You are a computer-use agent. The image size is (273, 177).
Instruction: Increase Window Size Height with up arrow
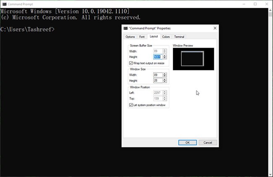click(165, 79)
